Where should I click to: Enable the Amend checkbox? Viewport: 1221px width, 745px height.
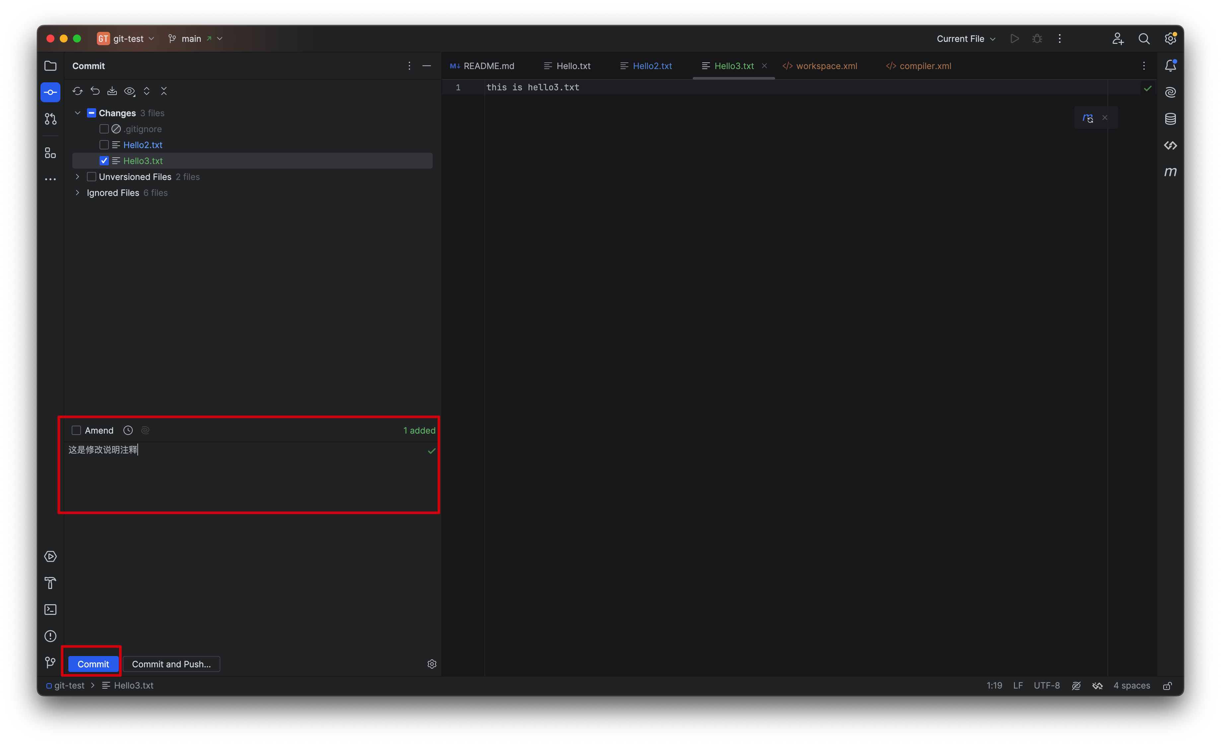pos(76,430)
